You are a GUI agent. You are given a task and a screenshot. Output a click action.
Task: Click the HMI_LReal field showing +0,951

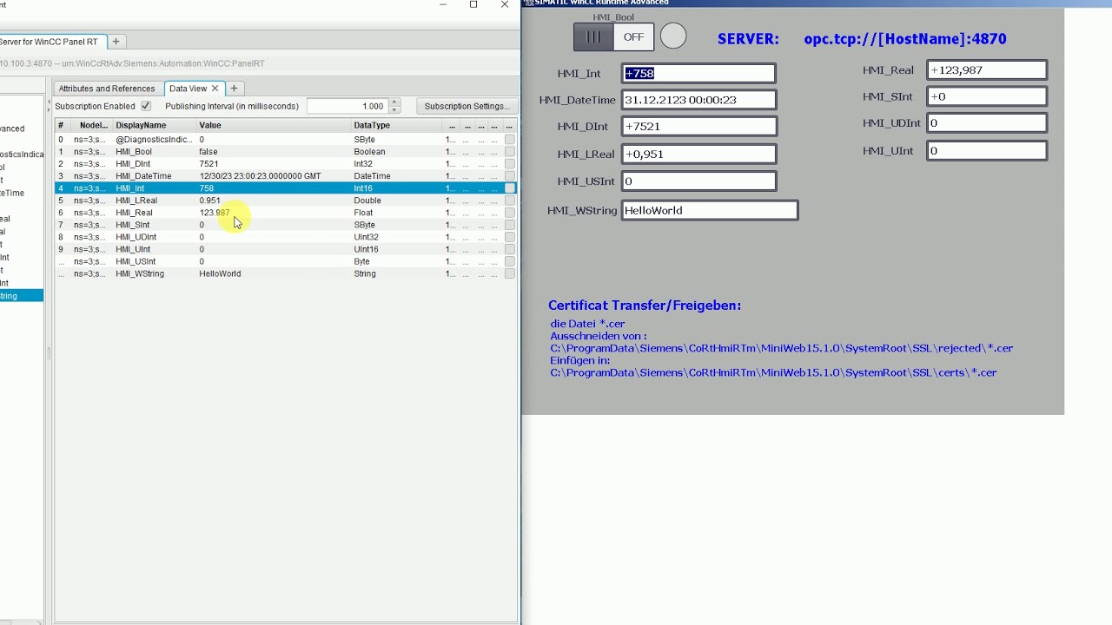pyautogui.click(x=698, y=154)
